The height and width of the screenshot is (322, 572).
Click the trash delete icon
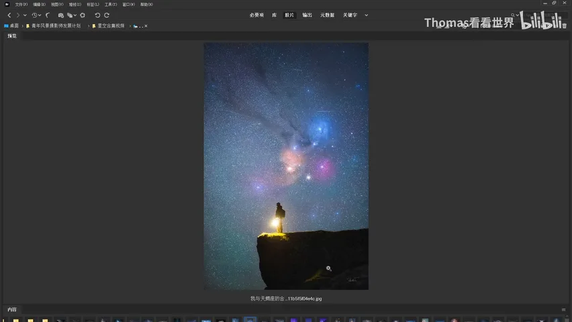coord(565,26)
